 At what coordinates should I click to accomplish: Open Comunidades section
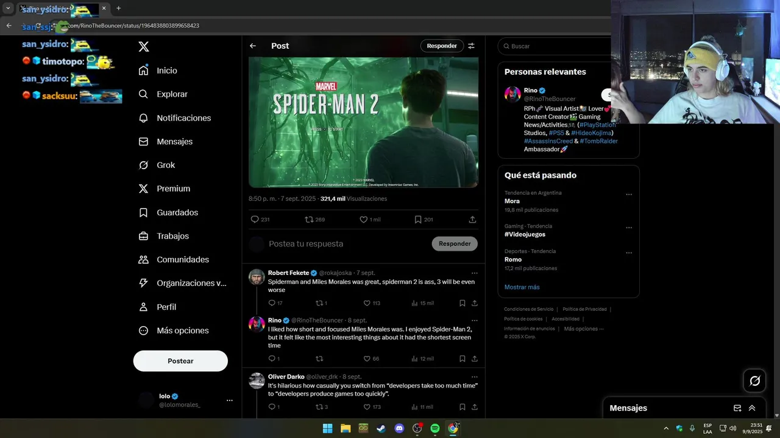[174, 260]
